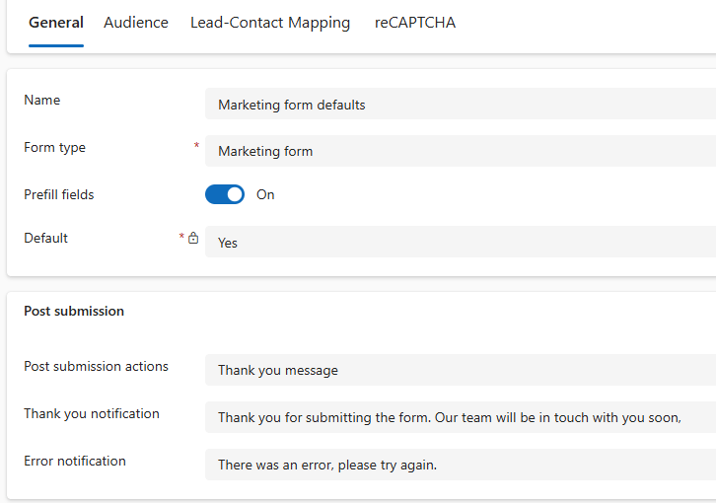Click the Post submission section heading

74,312
